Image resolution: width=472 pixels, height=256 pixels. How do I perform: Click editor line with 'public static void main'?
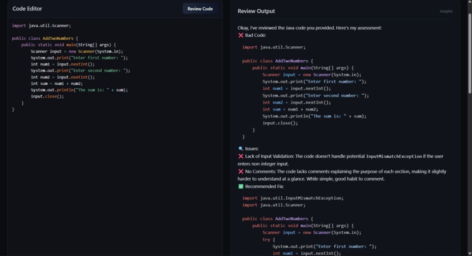pos(69,45)
